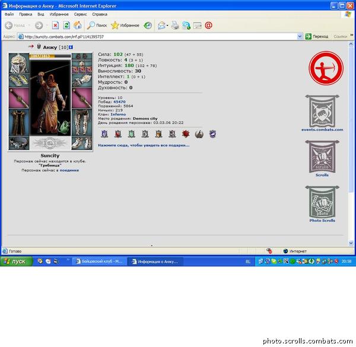This screenshot has width=356, height=347.
Task: Click the boots equipment slot
Action: click(82, 143)
